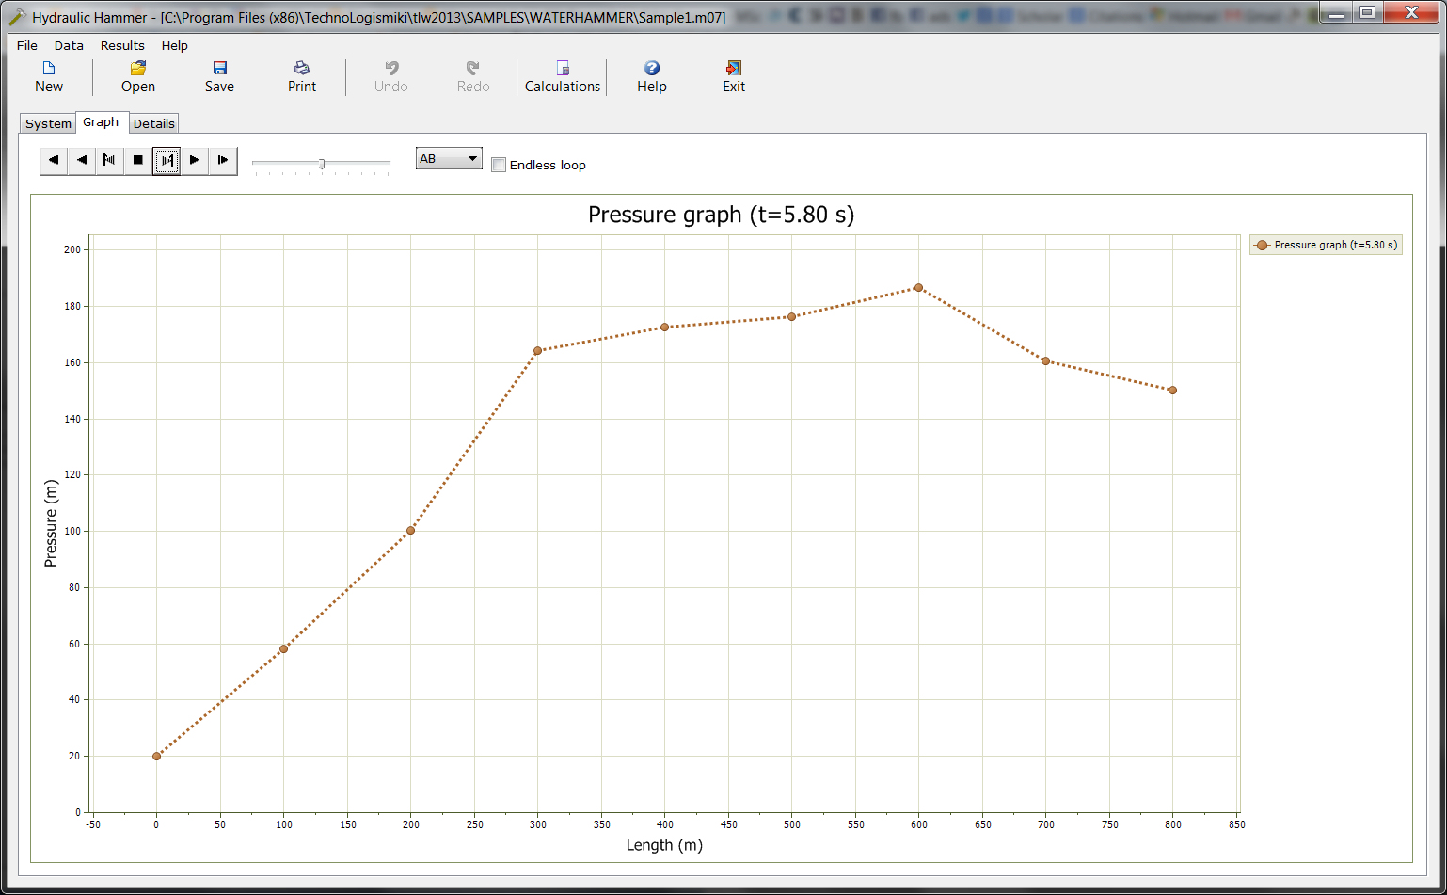Switch to the Details tab
Image resolution: width=1447 pixels, height=895 pixels.
(153, 123)
